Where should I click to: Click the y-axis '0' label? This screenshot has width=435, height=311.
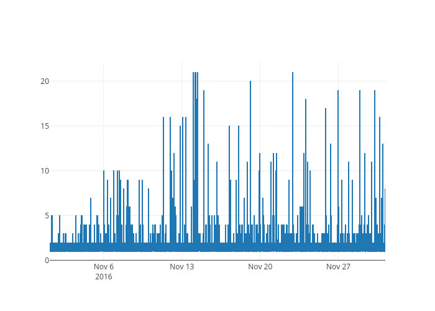pyautogui.click(x=47, y=261)
